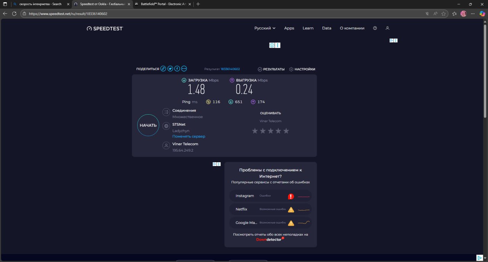Open the Downdetector link
The image size is (488, 262).
pyautogui.click(x=270, y=239)
